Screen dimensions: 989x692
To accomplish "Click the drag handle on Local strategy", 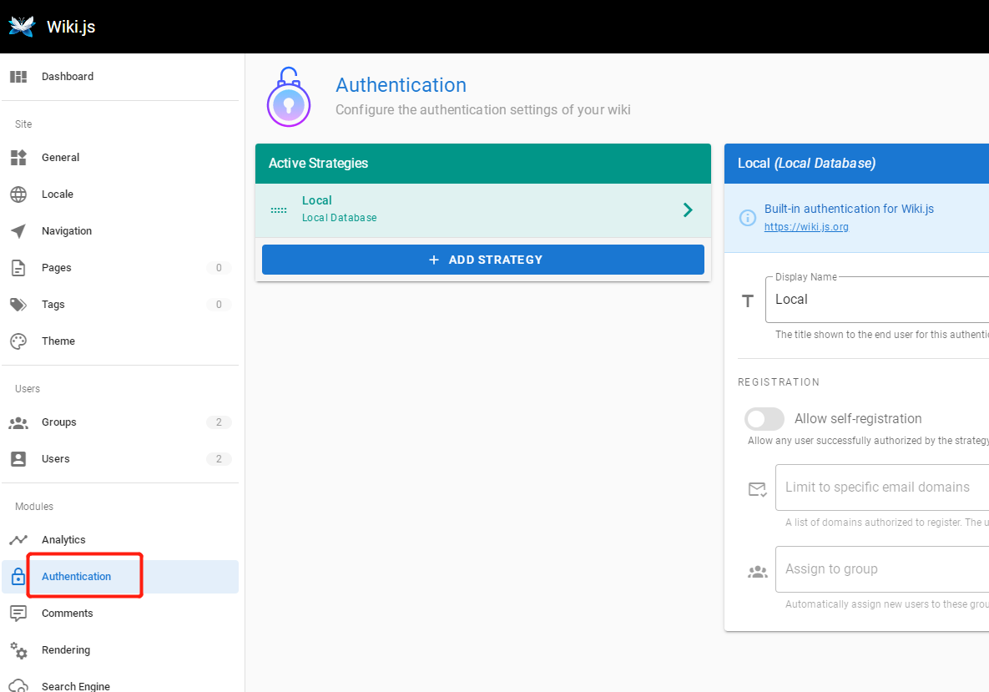I will tap(278, 210).
